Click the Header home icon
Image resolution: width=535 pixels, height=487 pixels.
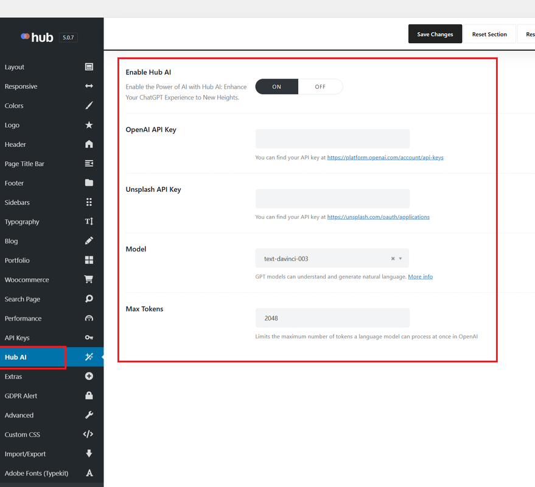point(89,144)
